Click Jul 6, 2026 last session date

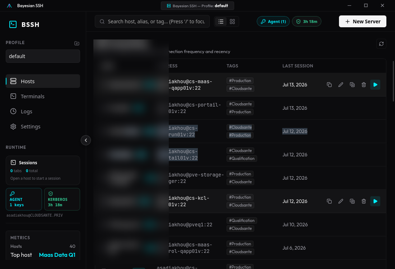(294, 248)
